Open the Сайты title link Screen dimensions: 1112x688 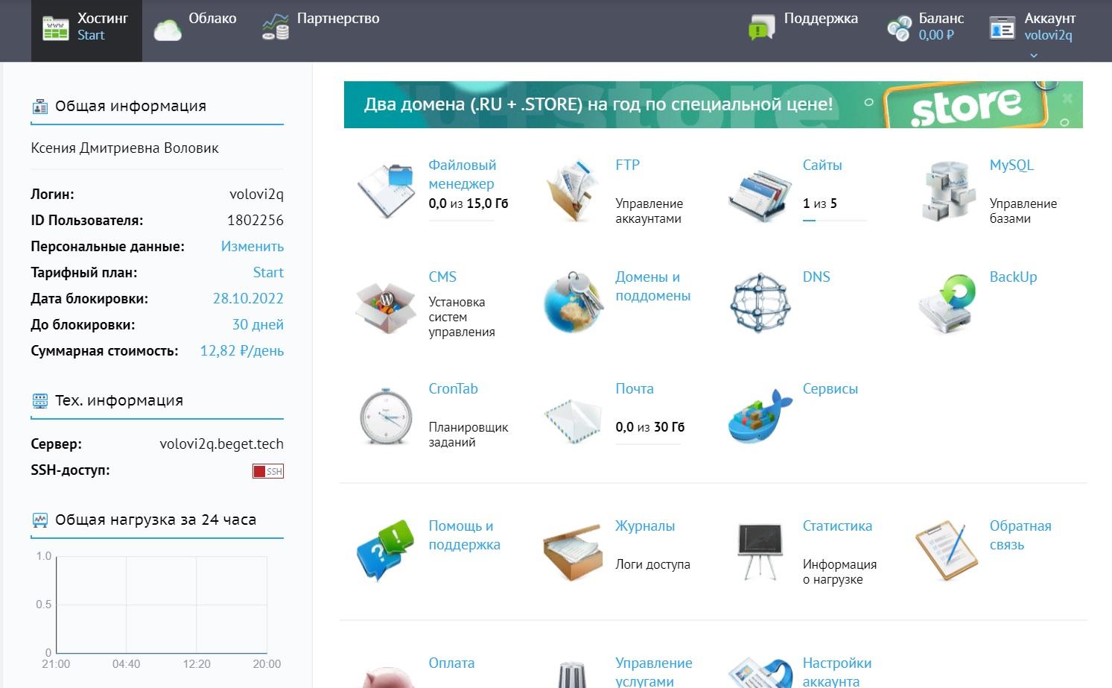click(822, 165)
